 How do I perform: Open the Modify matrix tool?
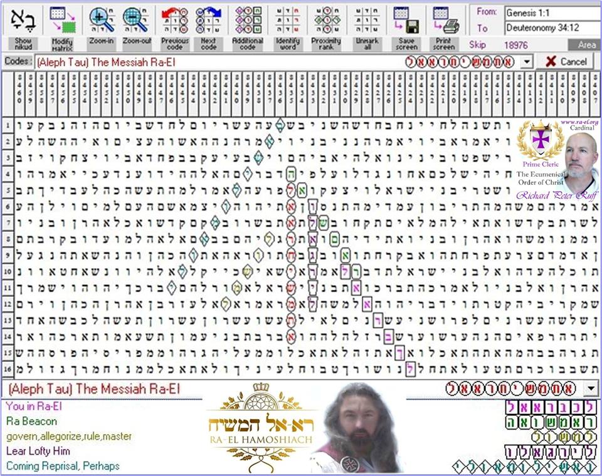click(62, 20)
